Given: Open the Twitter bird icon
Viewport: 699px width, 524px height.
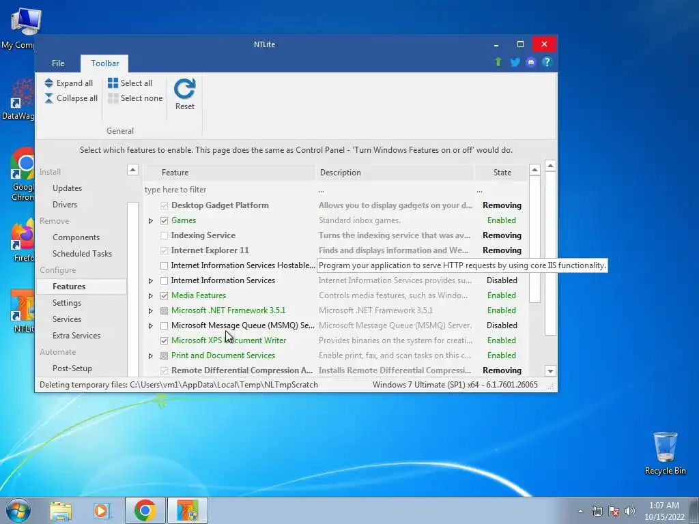Looking at the screenshot, I should pos(515,62).
